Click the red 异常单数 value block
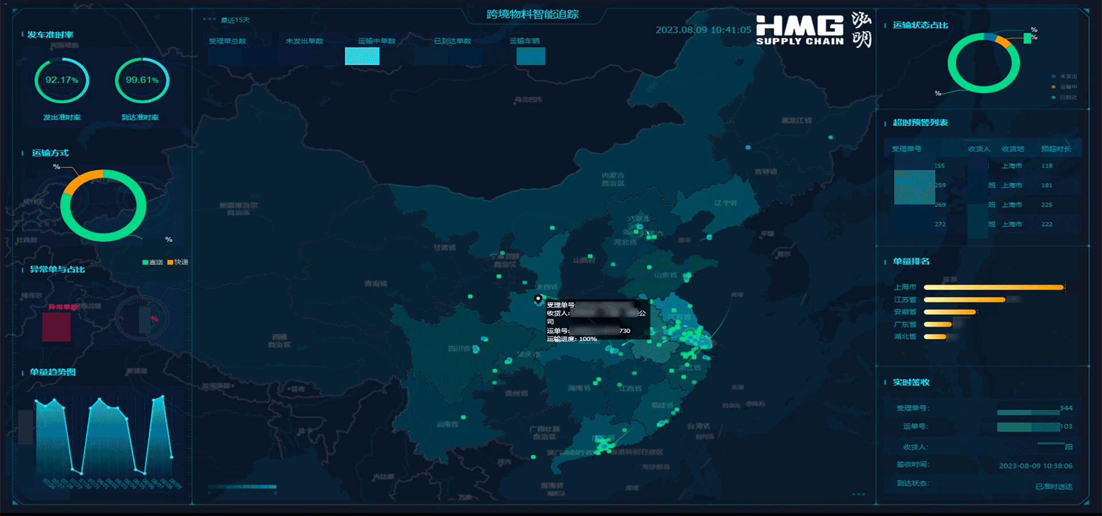This screenshot has width=1102, height=516. pos(56,327)
